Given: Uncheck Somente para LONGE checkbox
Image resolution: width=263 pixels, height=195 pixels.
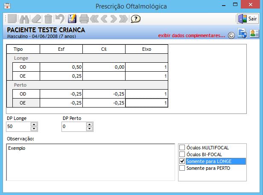Looking at the screenshot, I should pyautogui.click(x=182, y=161).
